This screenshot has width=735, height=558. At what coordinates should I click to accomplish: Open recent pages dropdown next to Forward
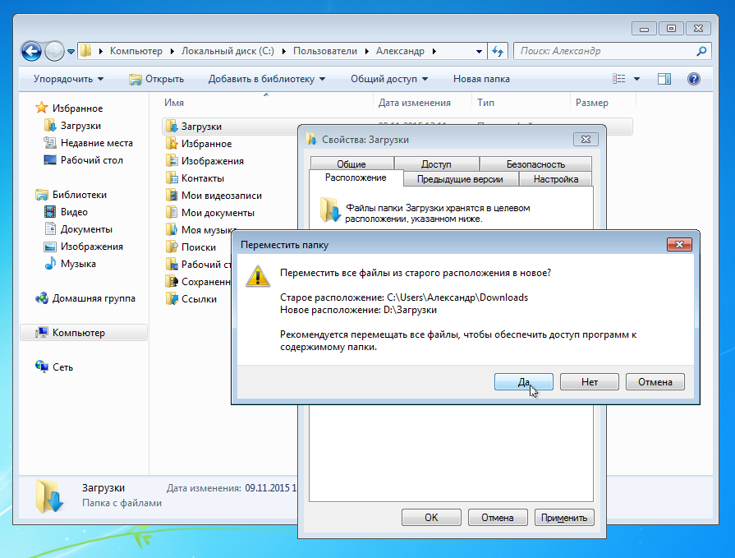point(71,52)
